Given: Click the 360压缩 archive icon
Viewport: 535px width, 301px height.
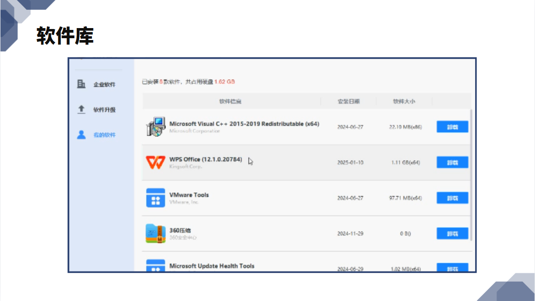Looking at the screenshot, I should [156, 233].
